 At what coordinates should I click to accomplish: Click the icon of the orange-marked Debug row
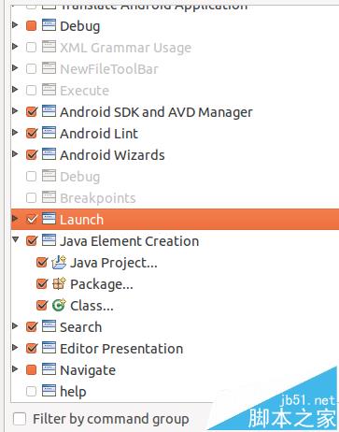click(x=49, y=25)
